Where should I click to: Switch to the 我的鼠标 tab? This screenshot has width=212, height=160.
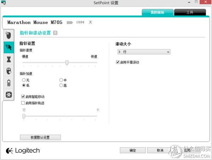point(158,12)
